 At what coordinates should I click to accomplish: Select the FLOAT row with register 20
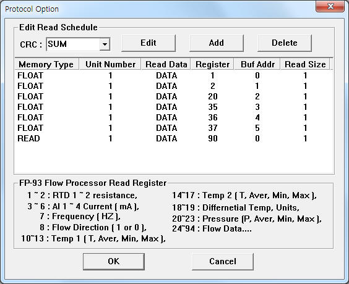tap(174, 96)
